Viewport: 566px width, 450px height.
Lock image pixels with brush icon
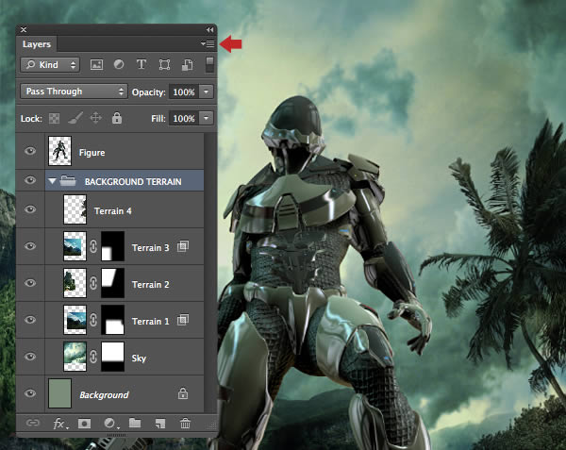click(x=75, y=118)
